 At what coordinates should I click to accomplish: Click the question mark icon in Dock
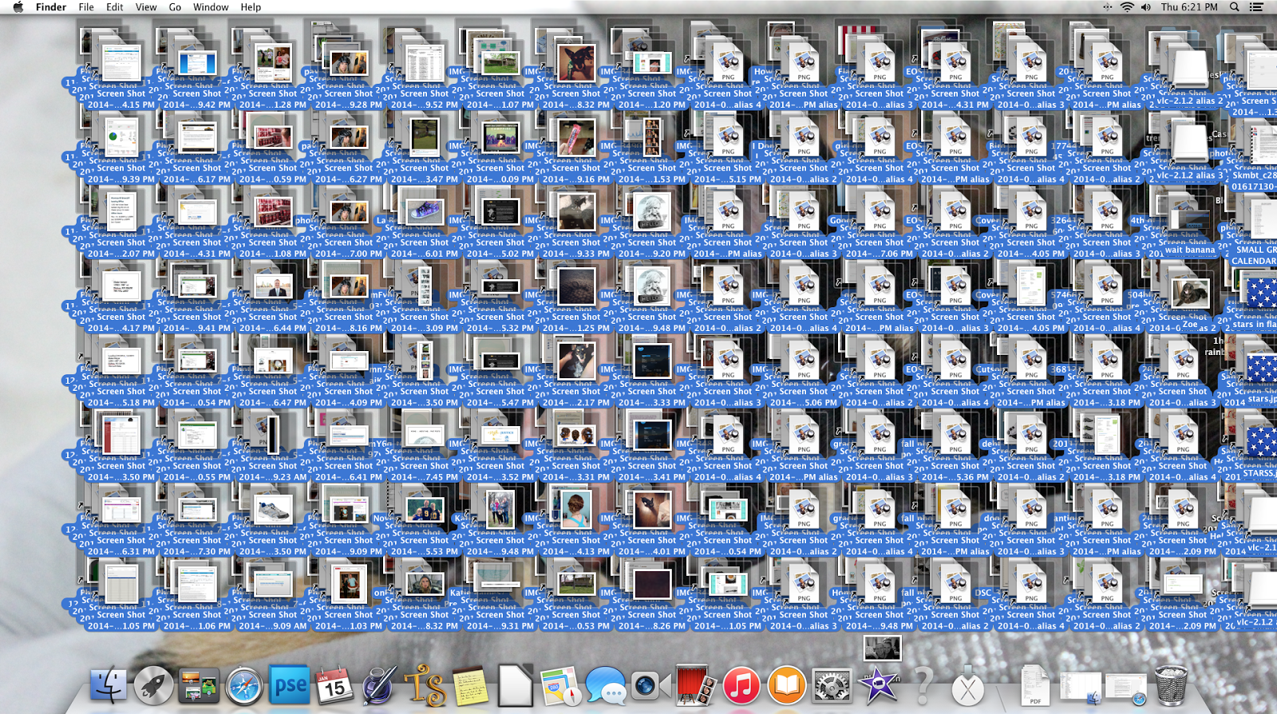[x=923, y=685]
